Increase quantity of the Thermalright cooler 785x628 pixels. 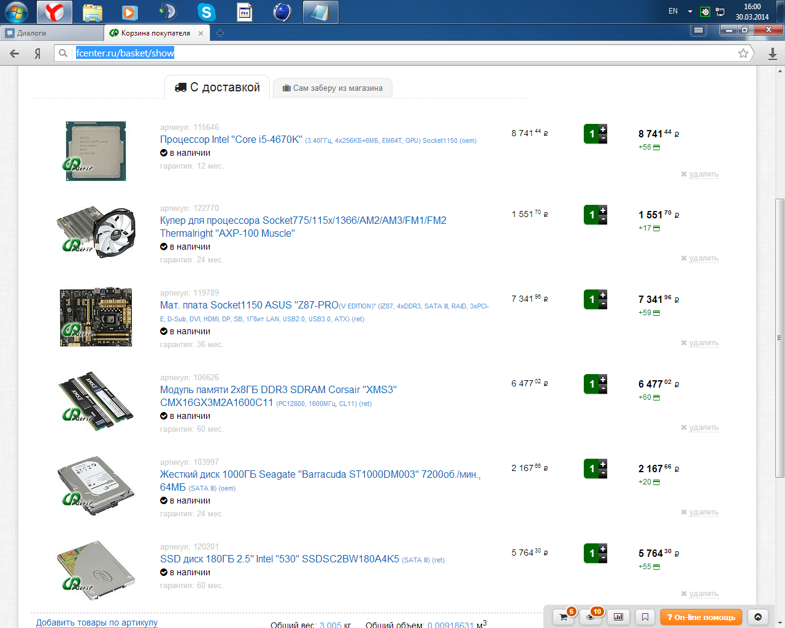click(x=603, y=210)
